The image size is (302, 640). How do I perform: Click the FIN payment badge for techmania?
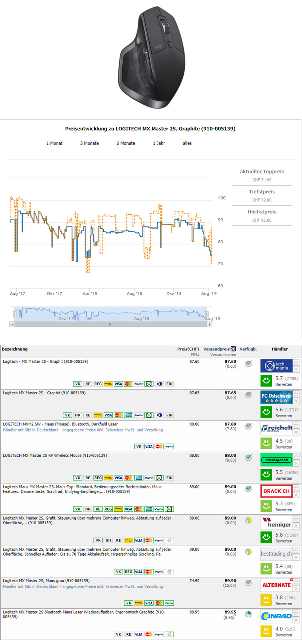pyautogui.click(x=169, y=384)
